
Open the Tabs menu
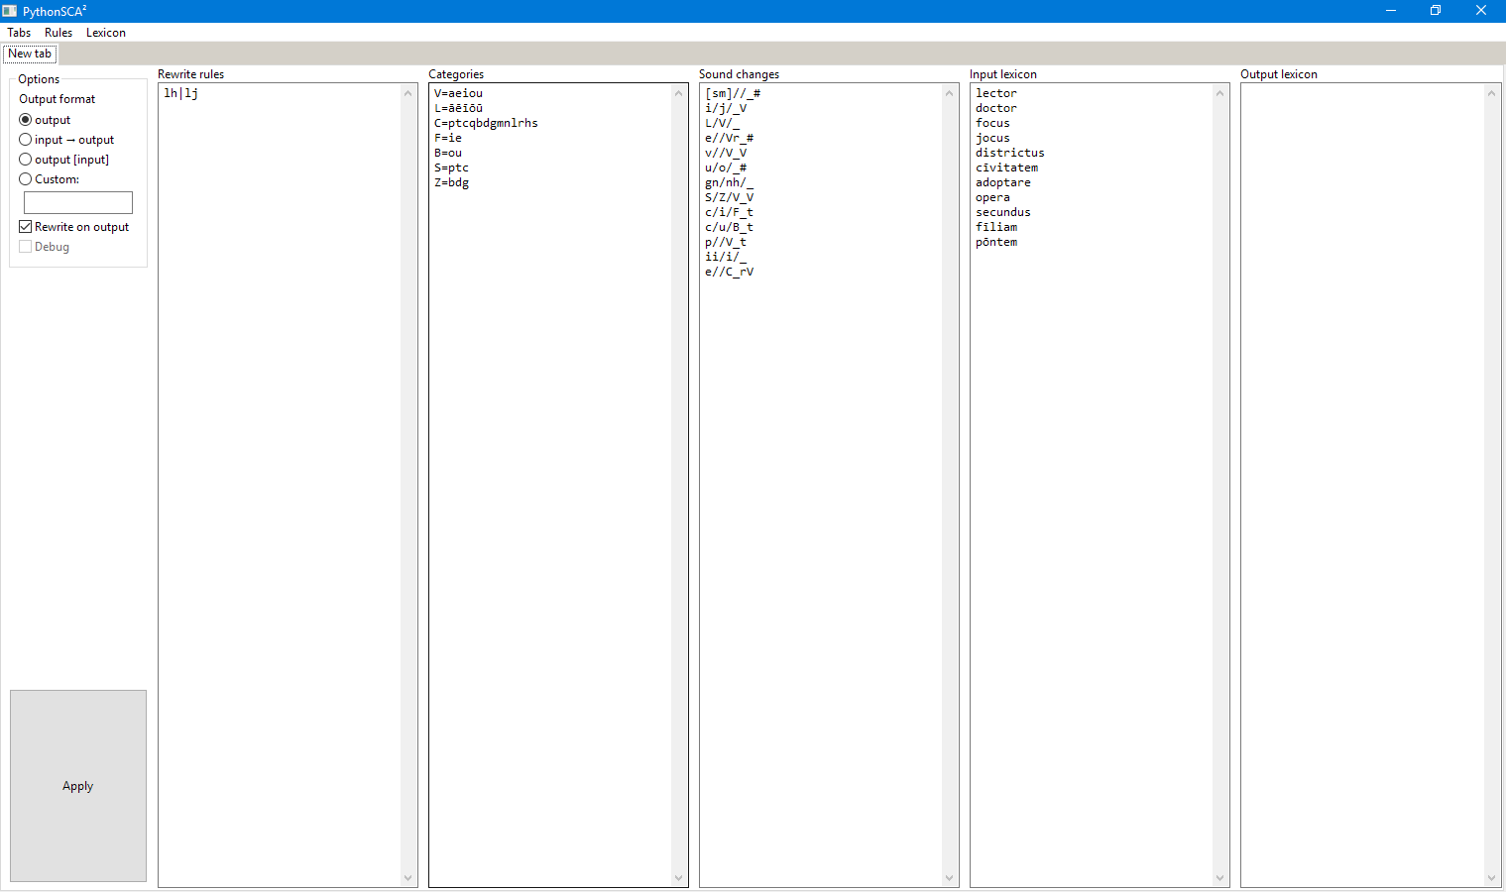[18, 32]
